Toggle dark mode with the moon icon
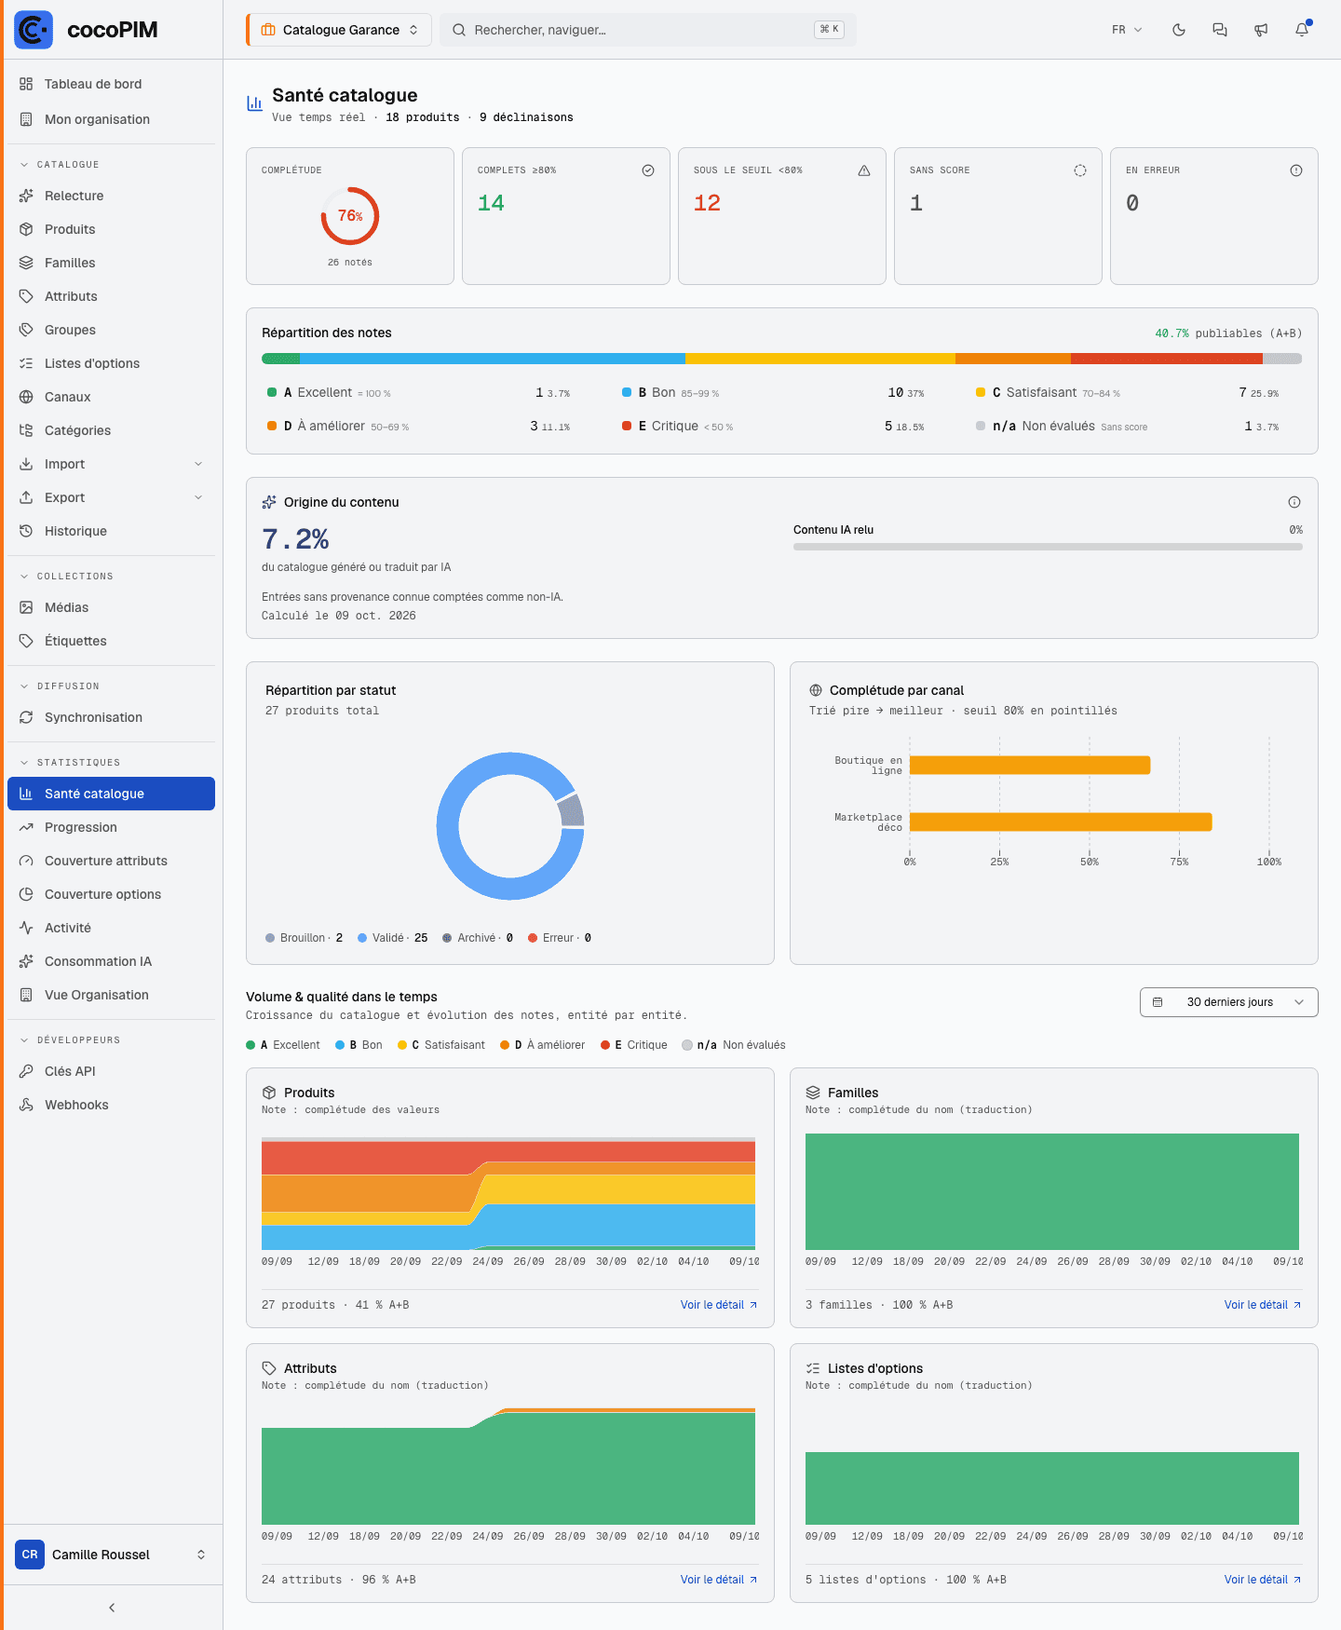The height and width of the screenshot is (1630, 1341). click(1179, 30)
